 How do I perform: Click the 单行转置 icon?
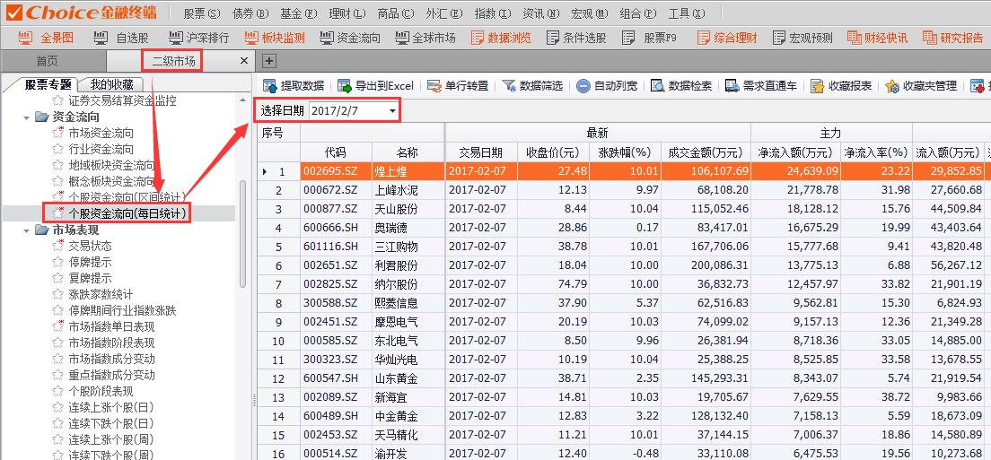[x=435, y=86]
